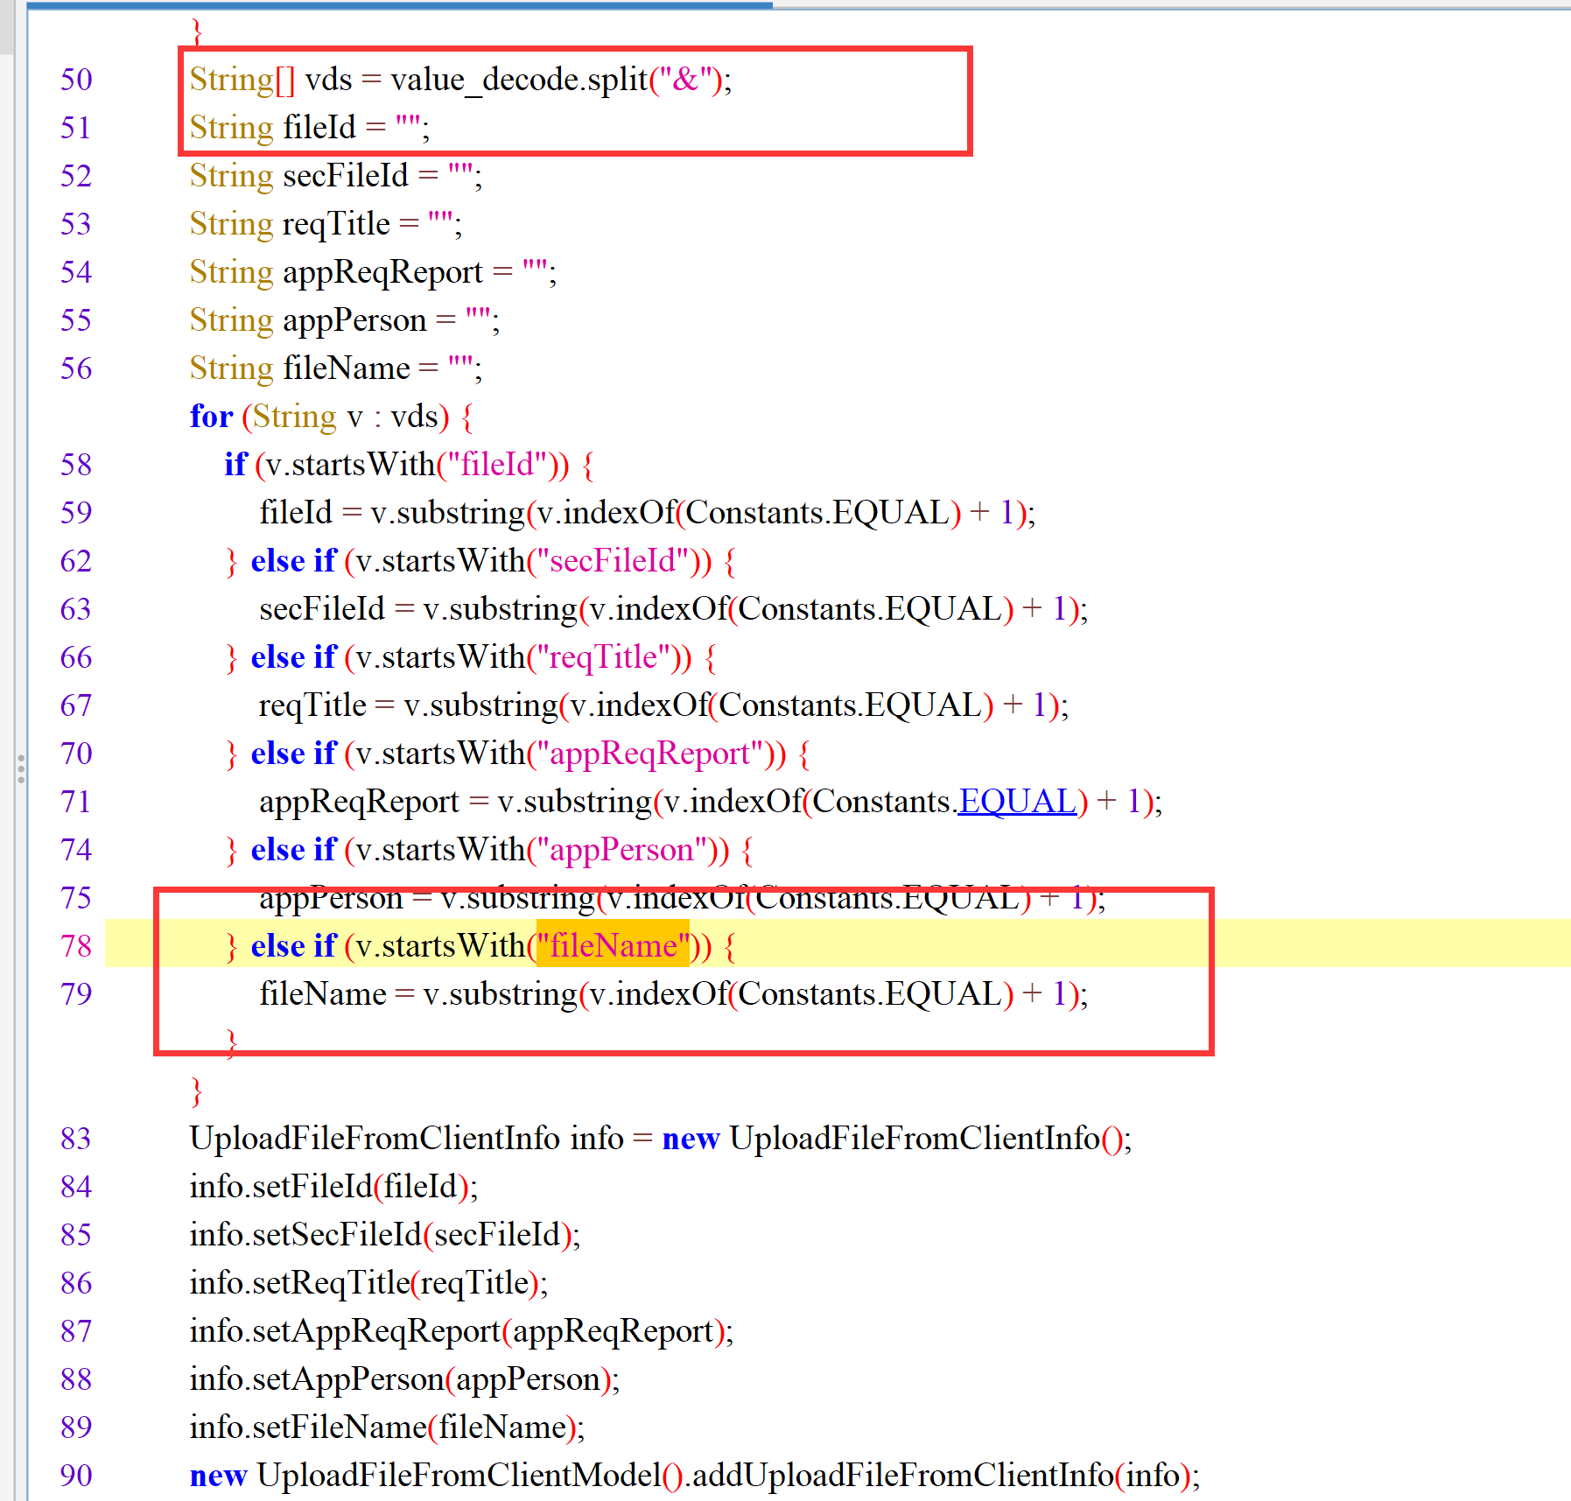Click 'String fileId = "";' declaration
The width and height of the screenshot is (1571, 1501).
click(x=310, y=128)
